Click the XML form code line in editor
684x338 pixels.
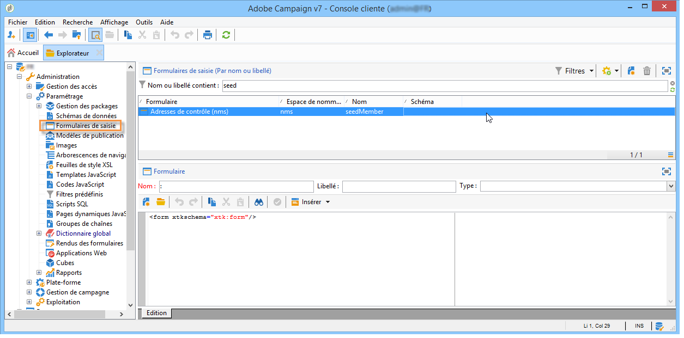pyautogui.click(x=203, y=217)
